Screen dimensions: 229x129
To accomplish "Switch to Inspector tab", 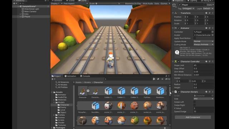I will click(178, 1).
